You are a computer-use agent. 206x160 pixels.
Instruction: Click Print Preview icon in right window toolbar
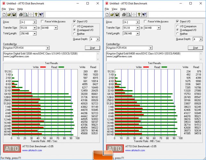click(x=129, y=14)
